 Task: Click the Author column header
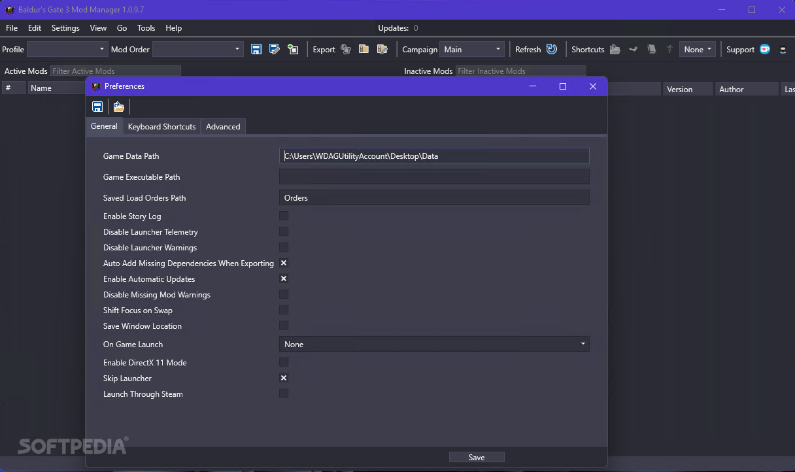[746, 89]
